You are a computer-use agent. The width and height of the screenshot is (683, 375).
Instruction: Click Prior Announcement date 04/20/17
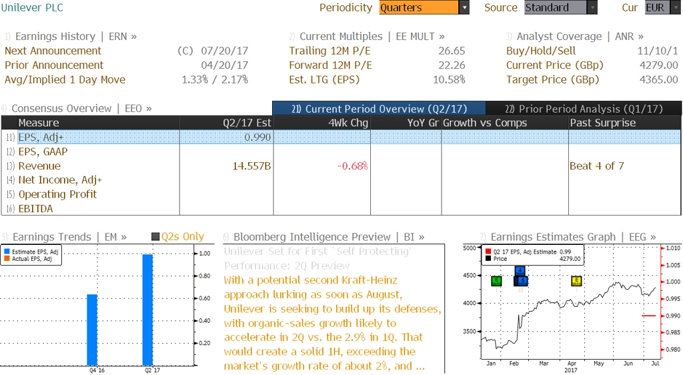[224, 65]
